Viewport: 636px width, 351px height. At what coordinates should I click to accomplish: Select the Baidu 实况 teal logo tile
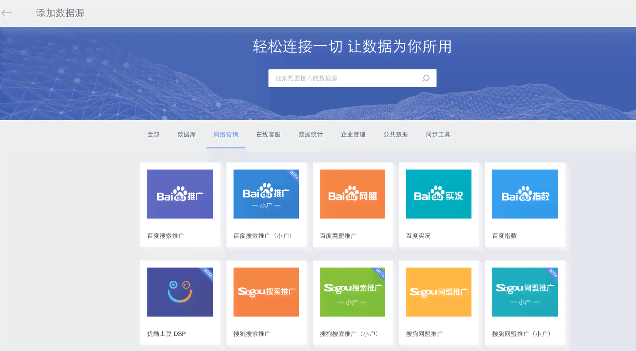[439, 194]
